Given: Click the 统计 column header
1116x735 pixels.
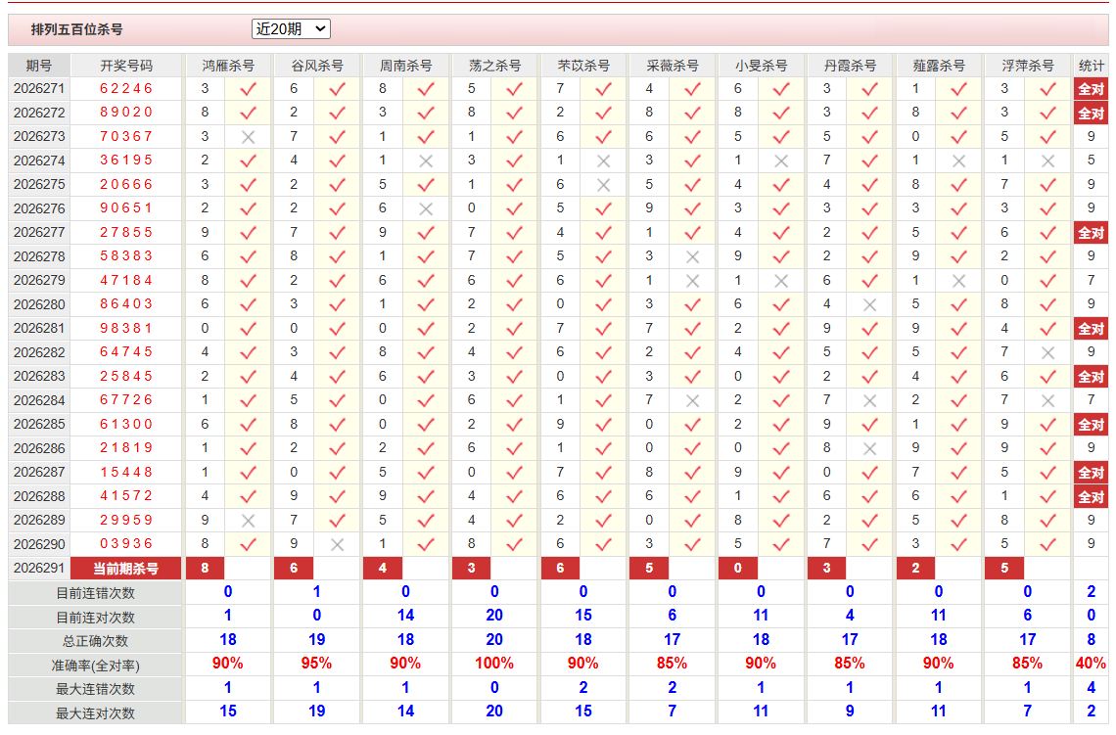Looking at the screenshot, I should (x=1091, y=66).
